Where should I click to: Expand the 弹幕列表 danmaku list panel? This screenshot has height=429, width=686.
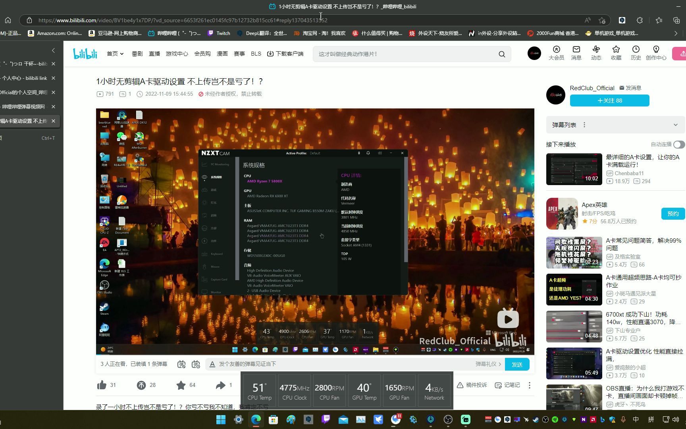pos(675,125)
